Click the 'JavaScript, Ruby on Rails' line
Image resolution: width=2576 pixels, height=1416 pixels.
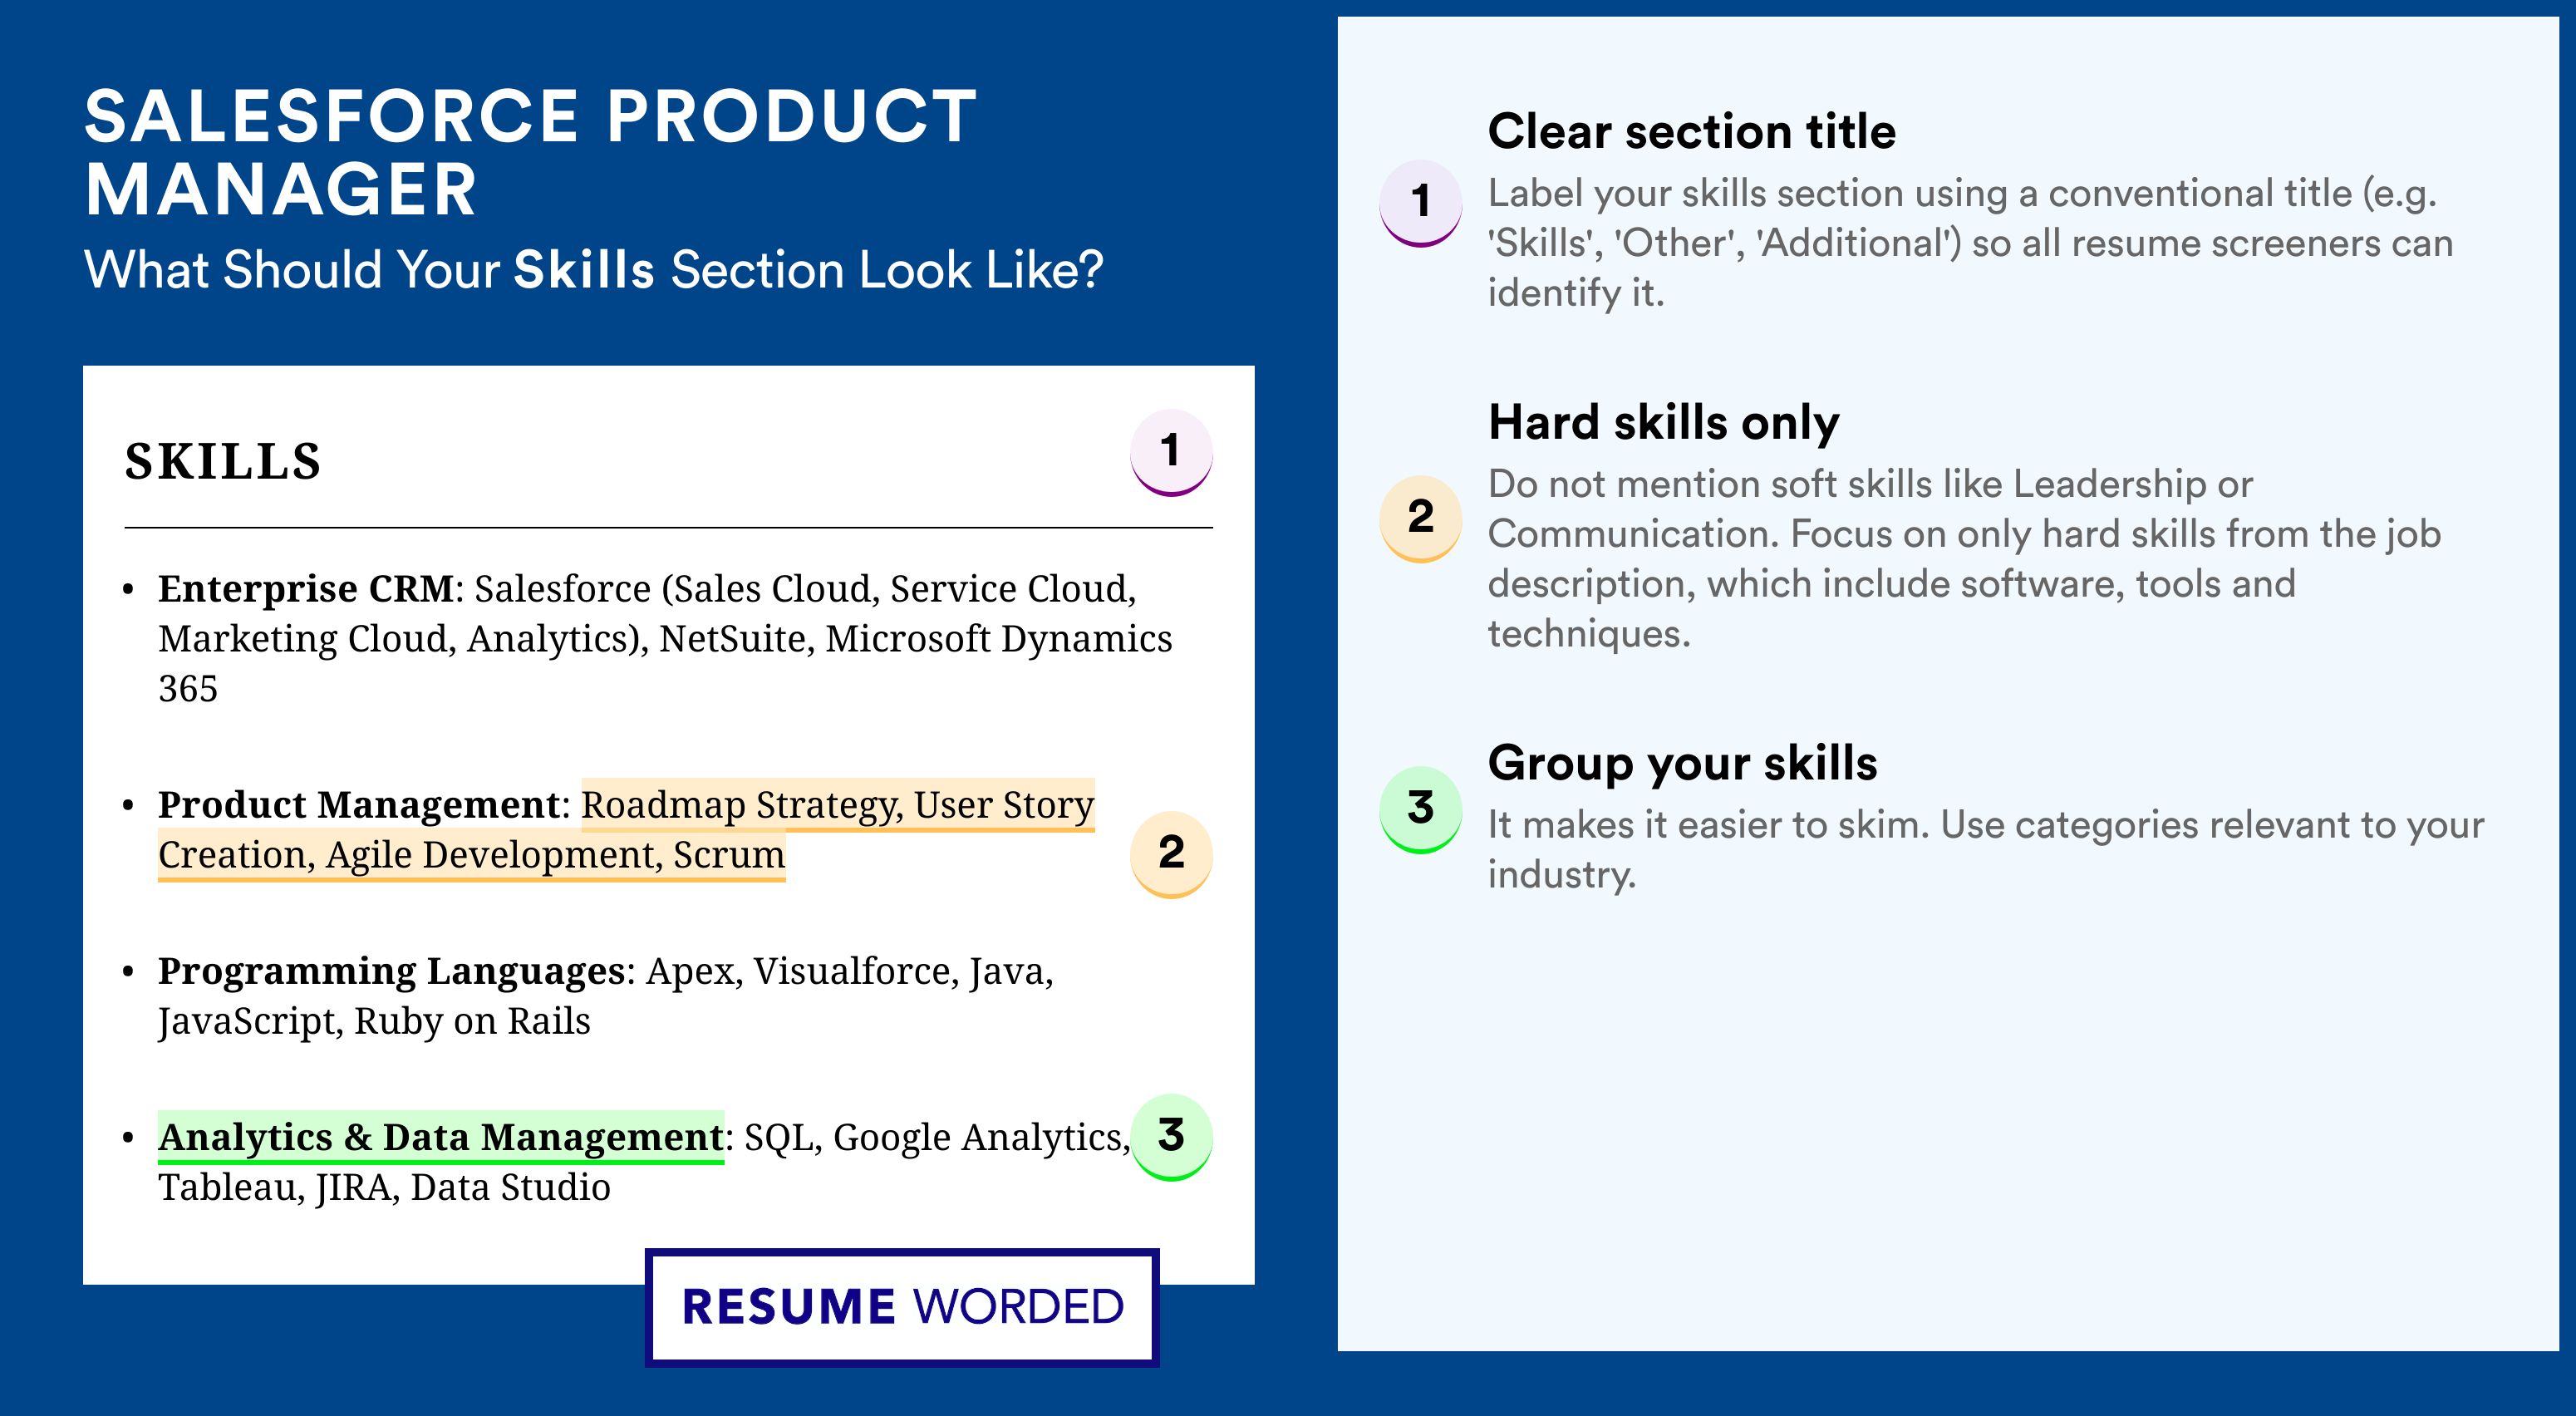pos(374,1022)
